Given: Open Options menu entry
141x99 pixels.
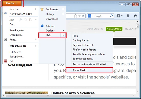Looking at the screenshot, I should (x=50, y=31).
